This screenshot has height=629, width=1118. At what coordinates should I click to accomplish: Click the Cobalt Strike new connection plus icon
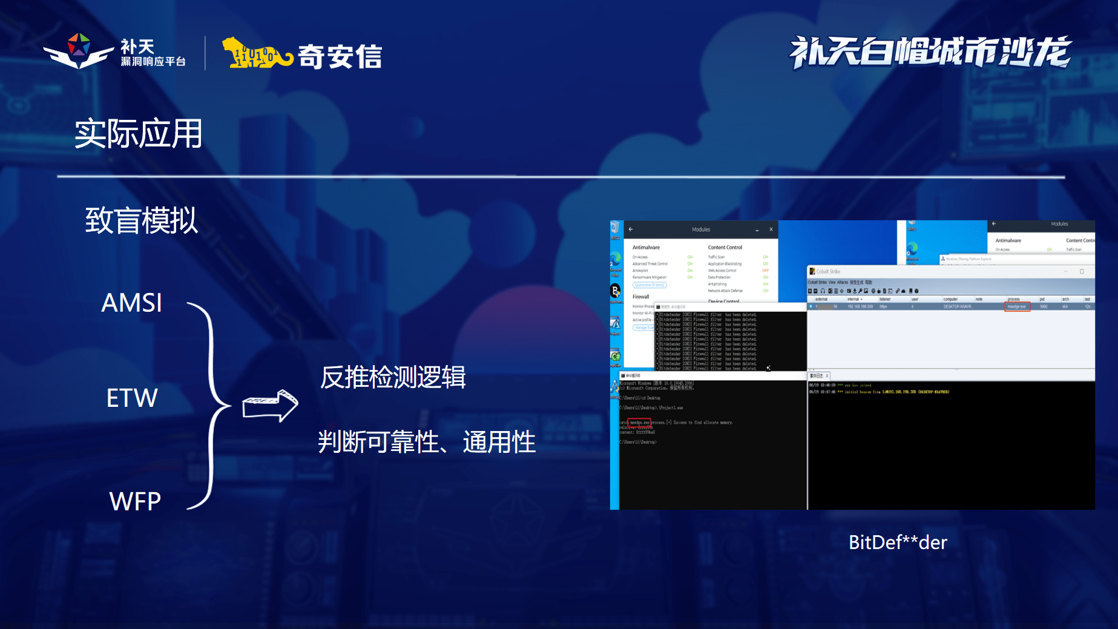[x=810, y=291]
